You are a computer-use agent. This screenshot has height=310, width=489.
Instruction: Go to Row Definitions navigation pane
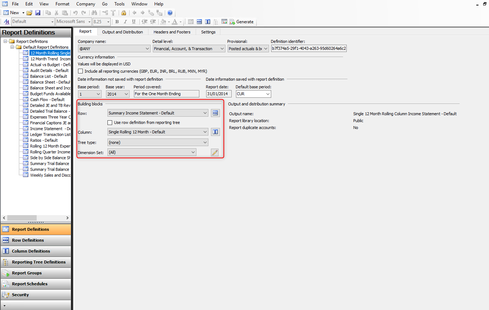28,240
